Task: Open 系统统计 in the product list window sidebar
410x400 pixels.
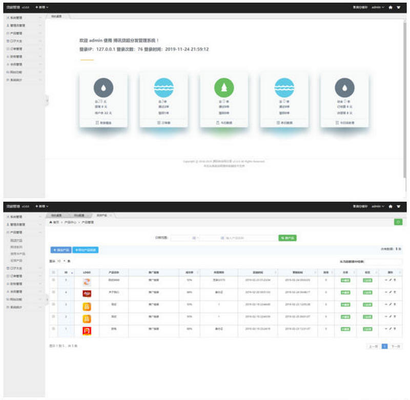Action: [24, 307]
